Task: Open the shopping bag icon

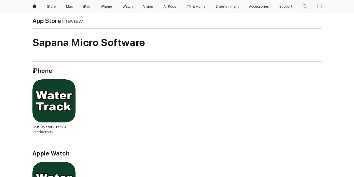Action: point(319,6)
